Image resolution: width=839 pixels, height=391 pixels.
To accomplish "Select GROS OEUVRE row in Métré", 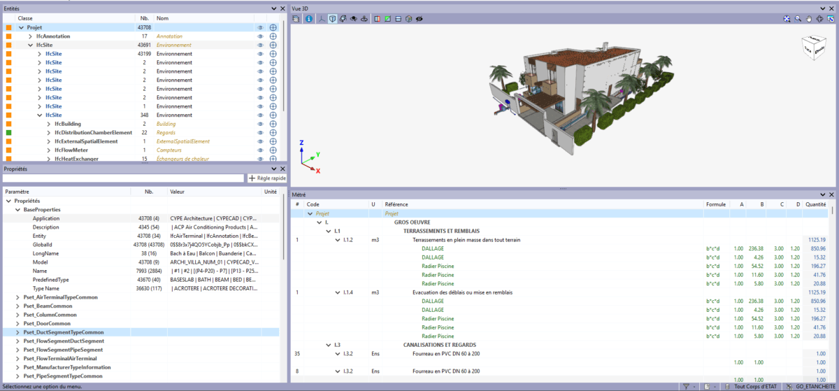I will (412, 222).
